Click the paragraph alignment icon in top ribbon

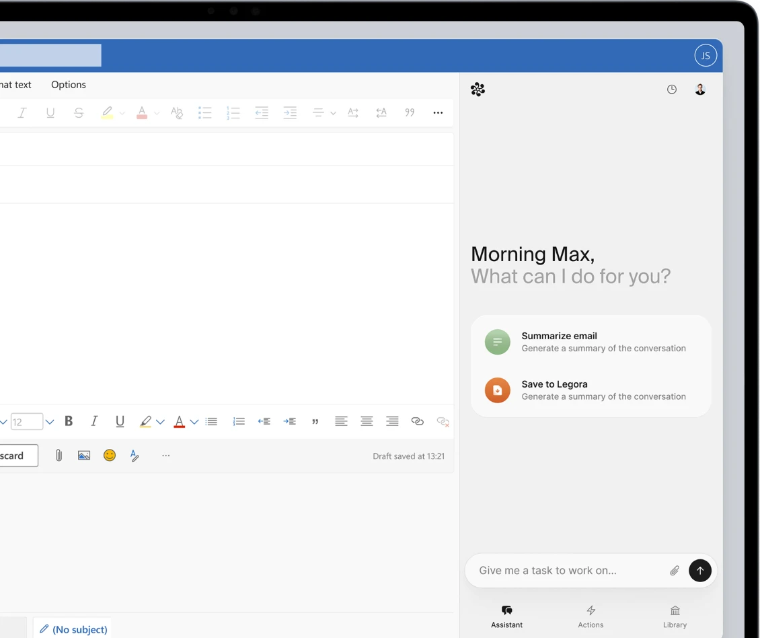click(318, 112)
